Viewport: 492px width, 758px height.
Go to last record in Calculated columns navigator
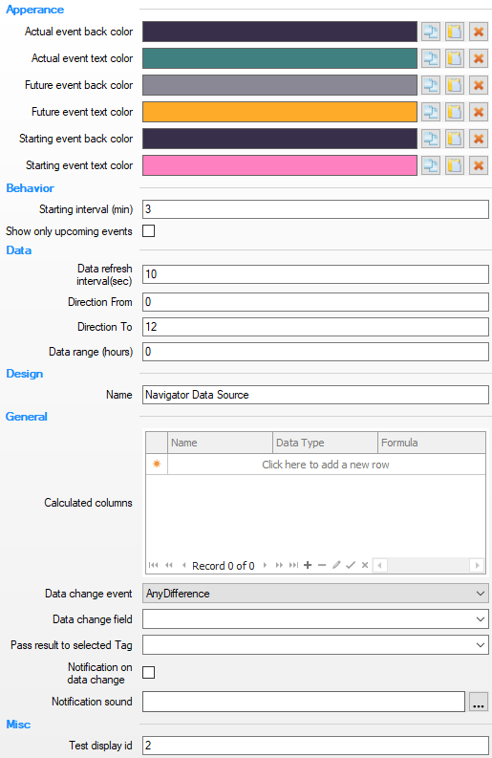293,565
